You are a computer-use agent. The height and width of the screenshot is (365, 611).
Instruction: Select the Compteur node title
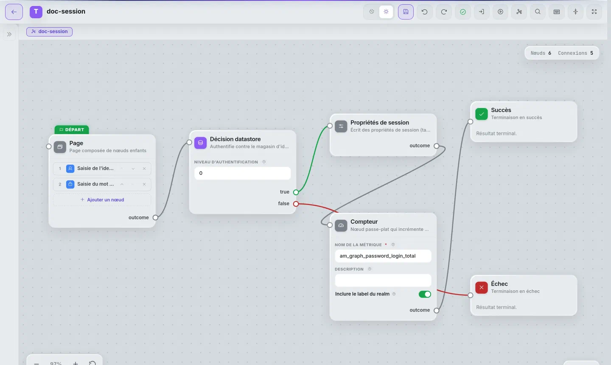coord(364,222)
